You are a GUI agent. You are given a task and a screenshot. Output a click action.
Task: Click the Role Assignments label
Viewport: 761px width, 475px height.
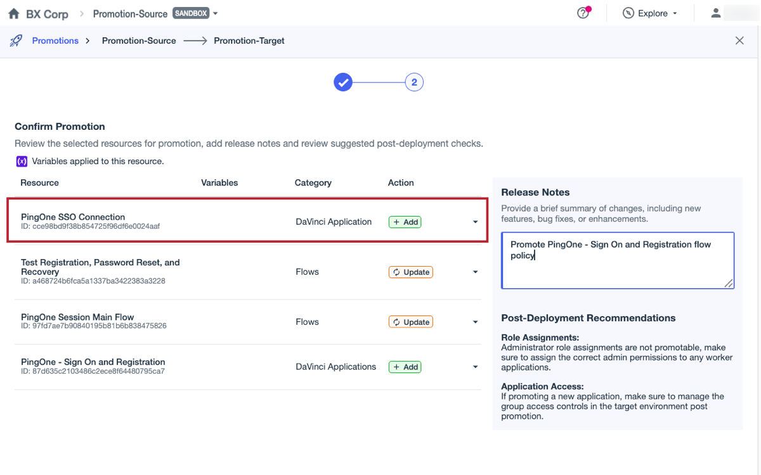coord(540,338)
